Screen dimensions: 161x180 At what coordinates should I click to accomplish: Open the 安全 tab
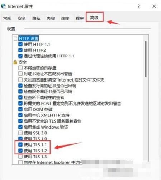(22, 18)
